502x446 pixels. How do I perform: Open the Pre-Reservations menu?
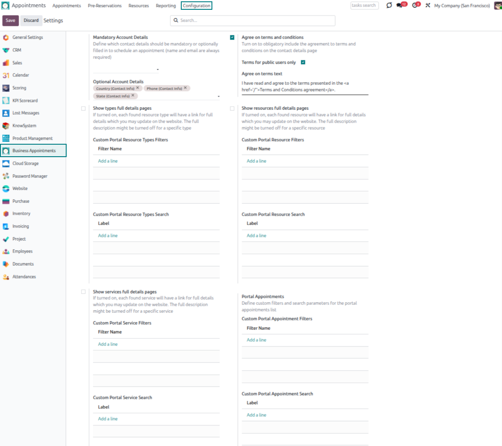click(104, 6)
